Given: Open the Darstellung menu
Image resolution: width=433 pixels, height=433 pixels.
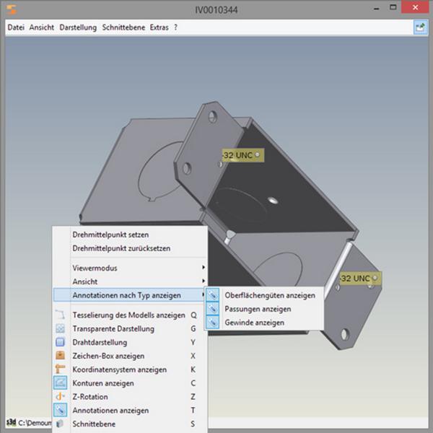Looking at the screenshot, I should coord(78,27).
